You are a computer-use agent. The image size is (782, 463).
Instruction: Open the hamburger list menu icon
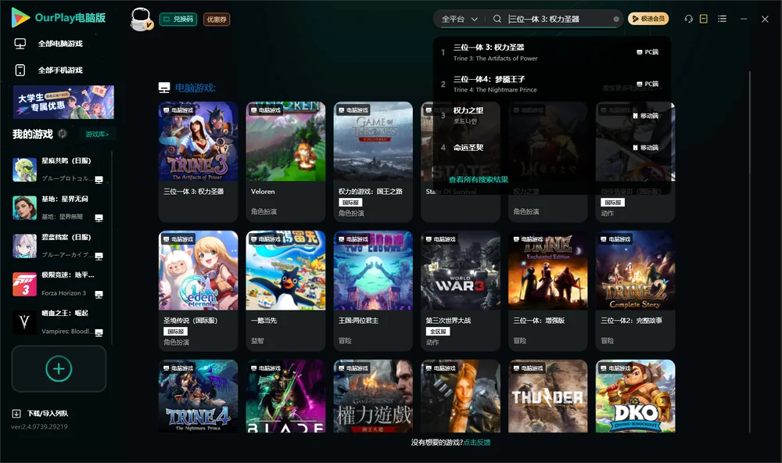pos(722,19)
